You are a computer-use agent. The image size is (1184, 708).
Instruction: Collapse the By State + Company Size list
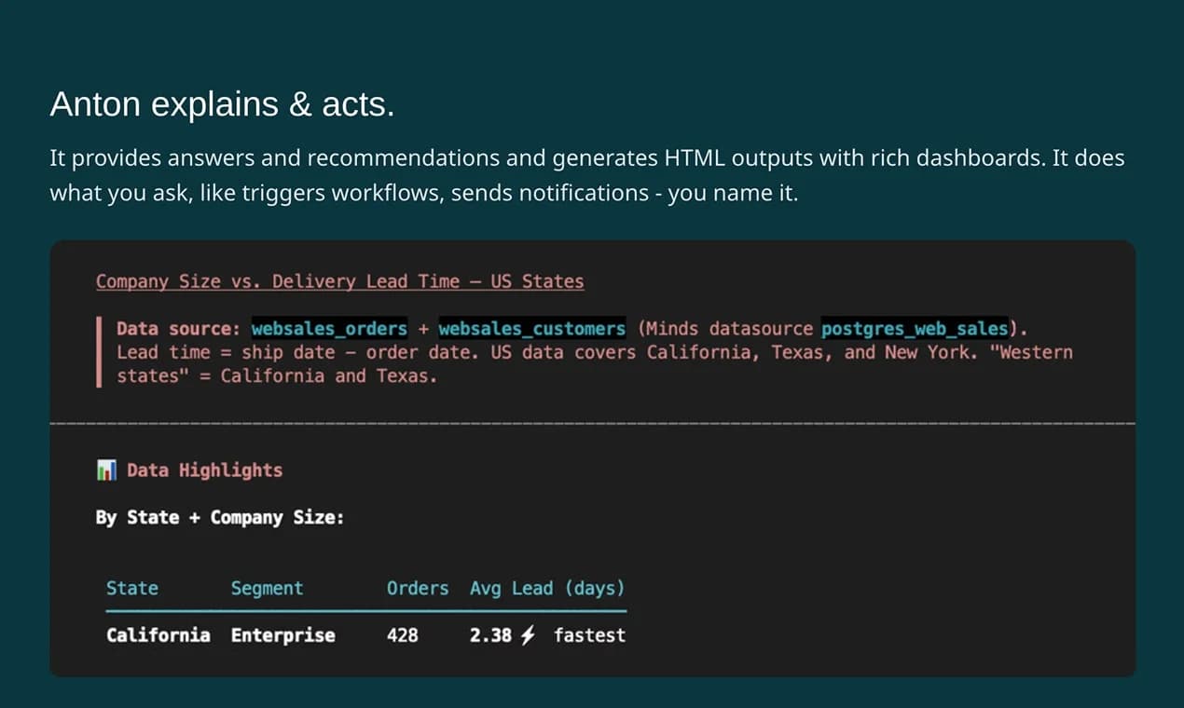point(220,517)
